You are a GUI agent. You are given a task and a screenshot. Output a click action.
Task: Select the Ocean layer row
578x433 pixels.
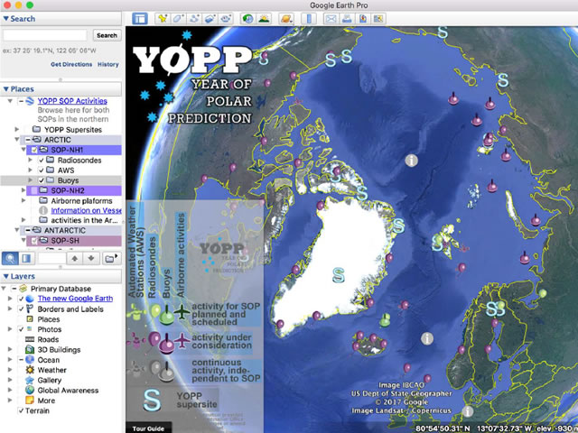tap(48, 360)
